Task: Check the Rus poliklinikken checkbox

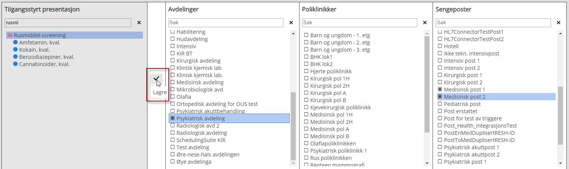Action: point(306,158)
